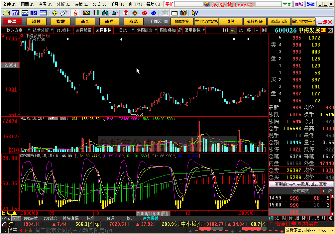
Task: Click the 基金 category button
Action: (x=85, y=22)
